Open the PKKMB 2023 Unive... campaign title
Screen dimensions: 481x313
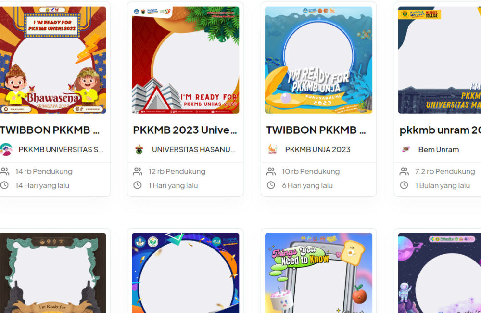point(185,130)
